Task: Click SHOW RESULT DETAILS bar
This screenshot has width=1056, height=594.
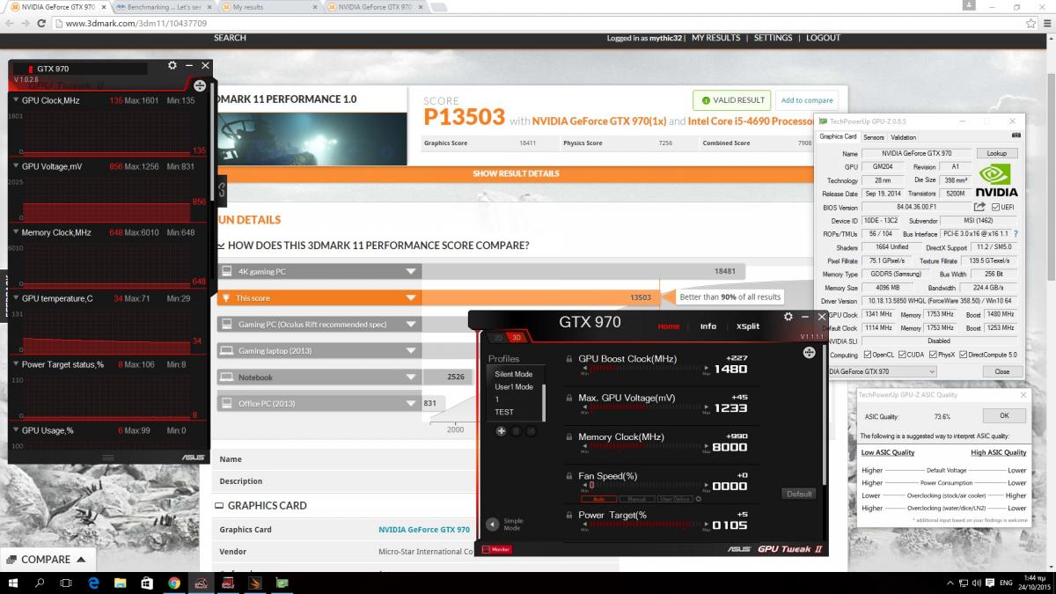Action: coord(516,173)
